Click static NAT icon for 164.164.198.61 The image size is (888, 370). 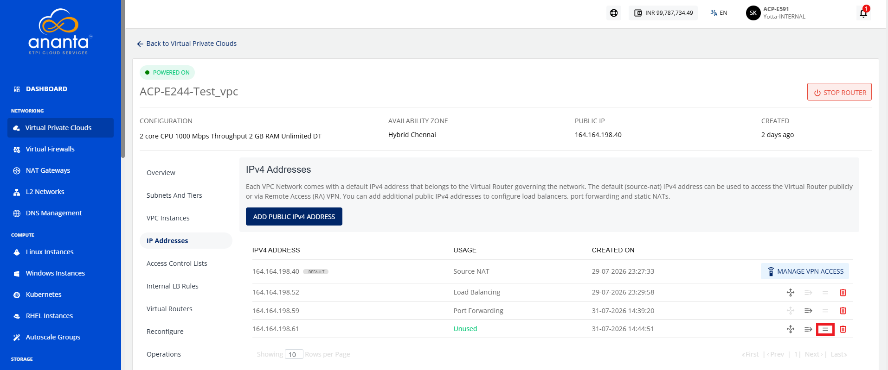791,329
